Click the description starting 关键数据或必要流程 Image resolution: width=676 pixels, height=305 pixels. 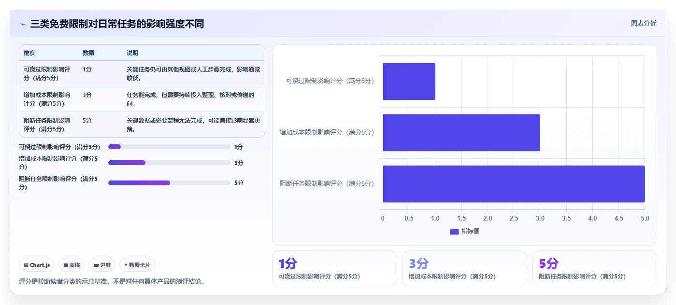(x=193, y=125)
